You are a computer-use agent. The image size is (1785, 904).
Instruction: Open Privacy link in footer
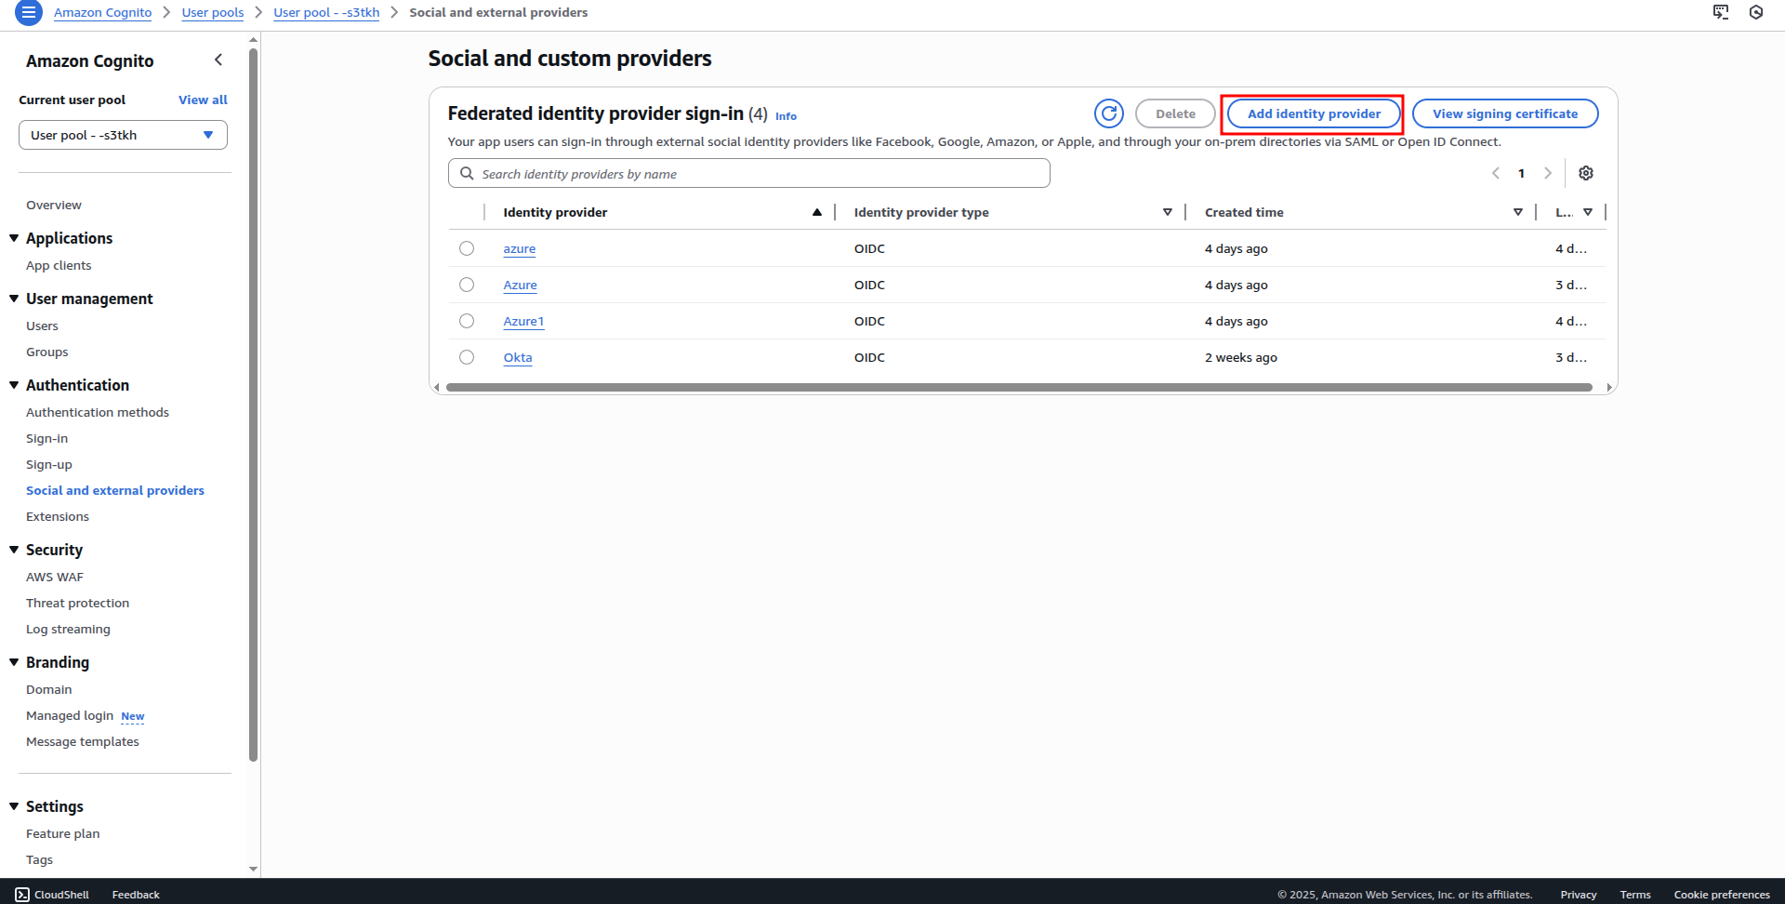point(1579,895)
